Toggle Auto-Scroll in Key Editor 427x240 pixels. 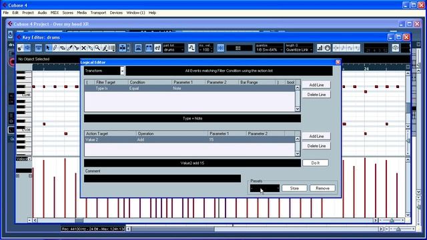[123, 48]
